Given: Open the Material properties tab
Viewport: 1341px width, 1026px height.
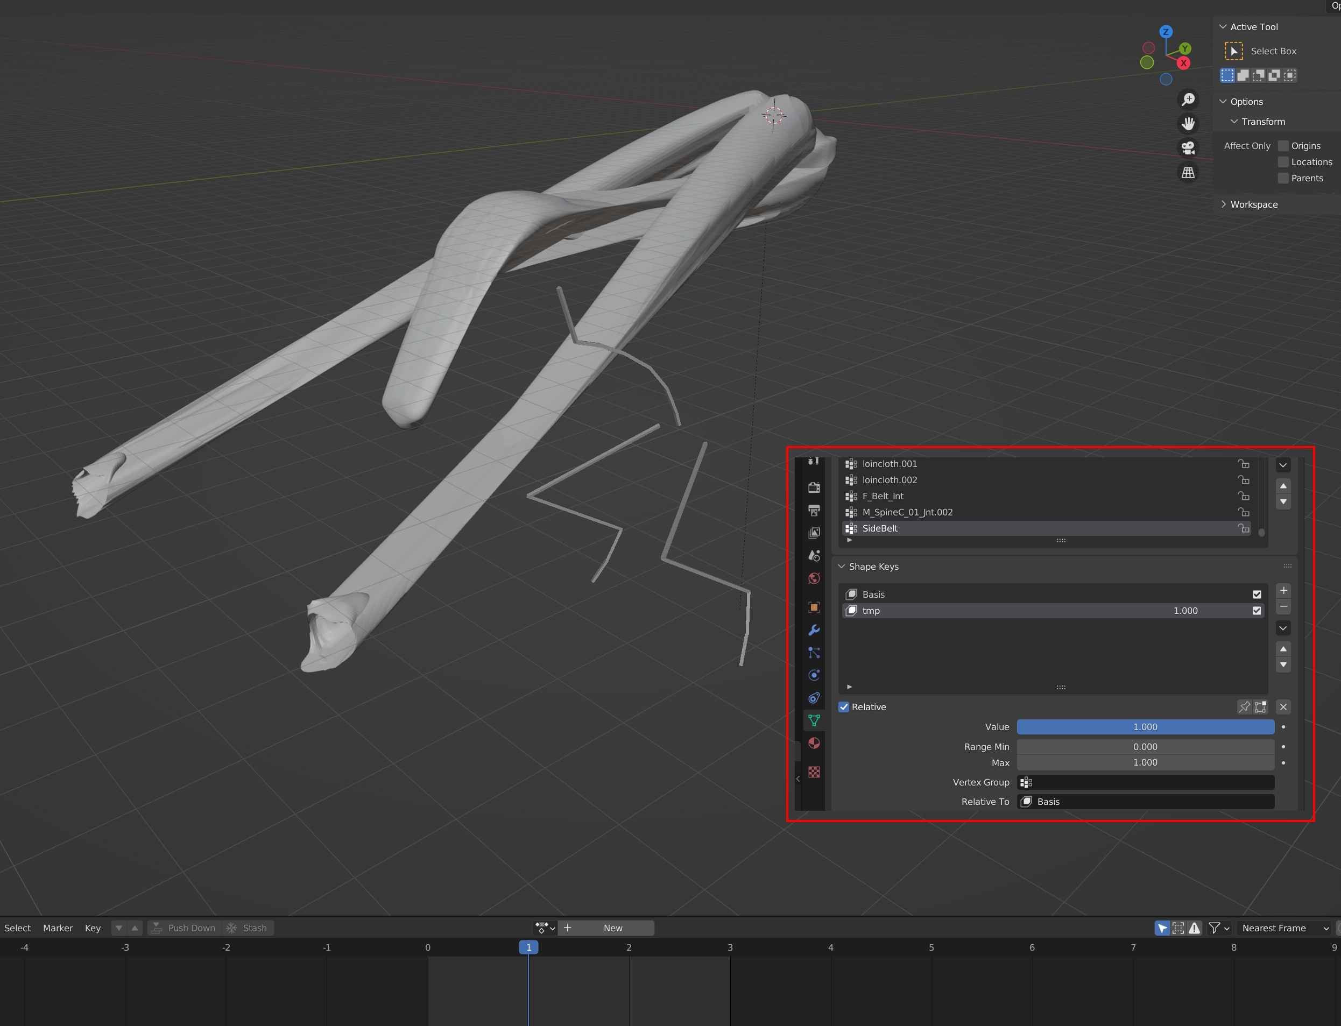Looking at the screenshot, I should tap(814, 743).
